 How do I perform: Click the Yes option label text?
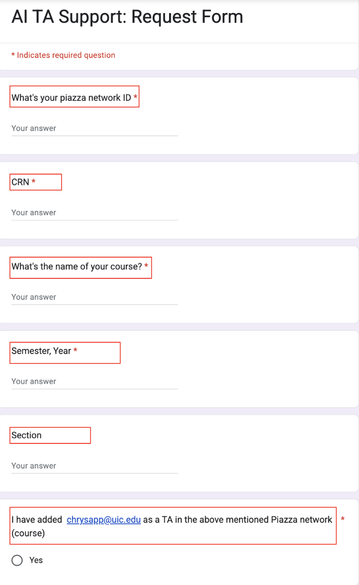(x=36, y=560)
